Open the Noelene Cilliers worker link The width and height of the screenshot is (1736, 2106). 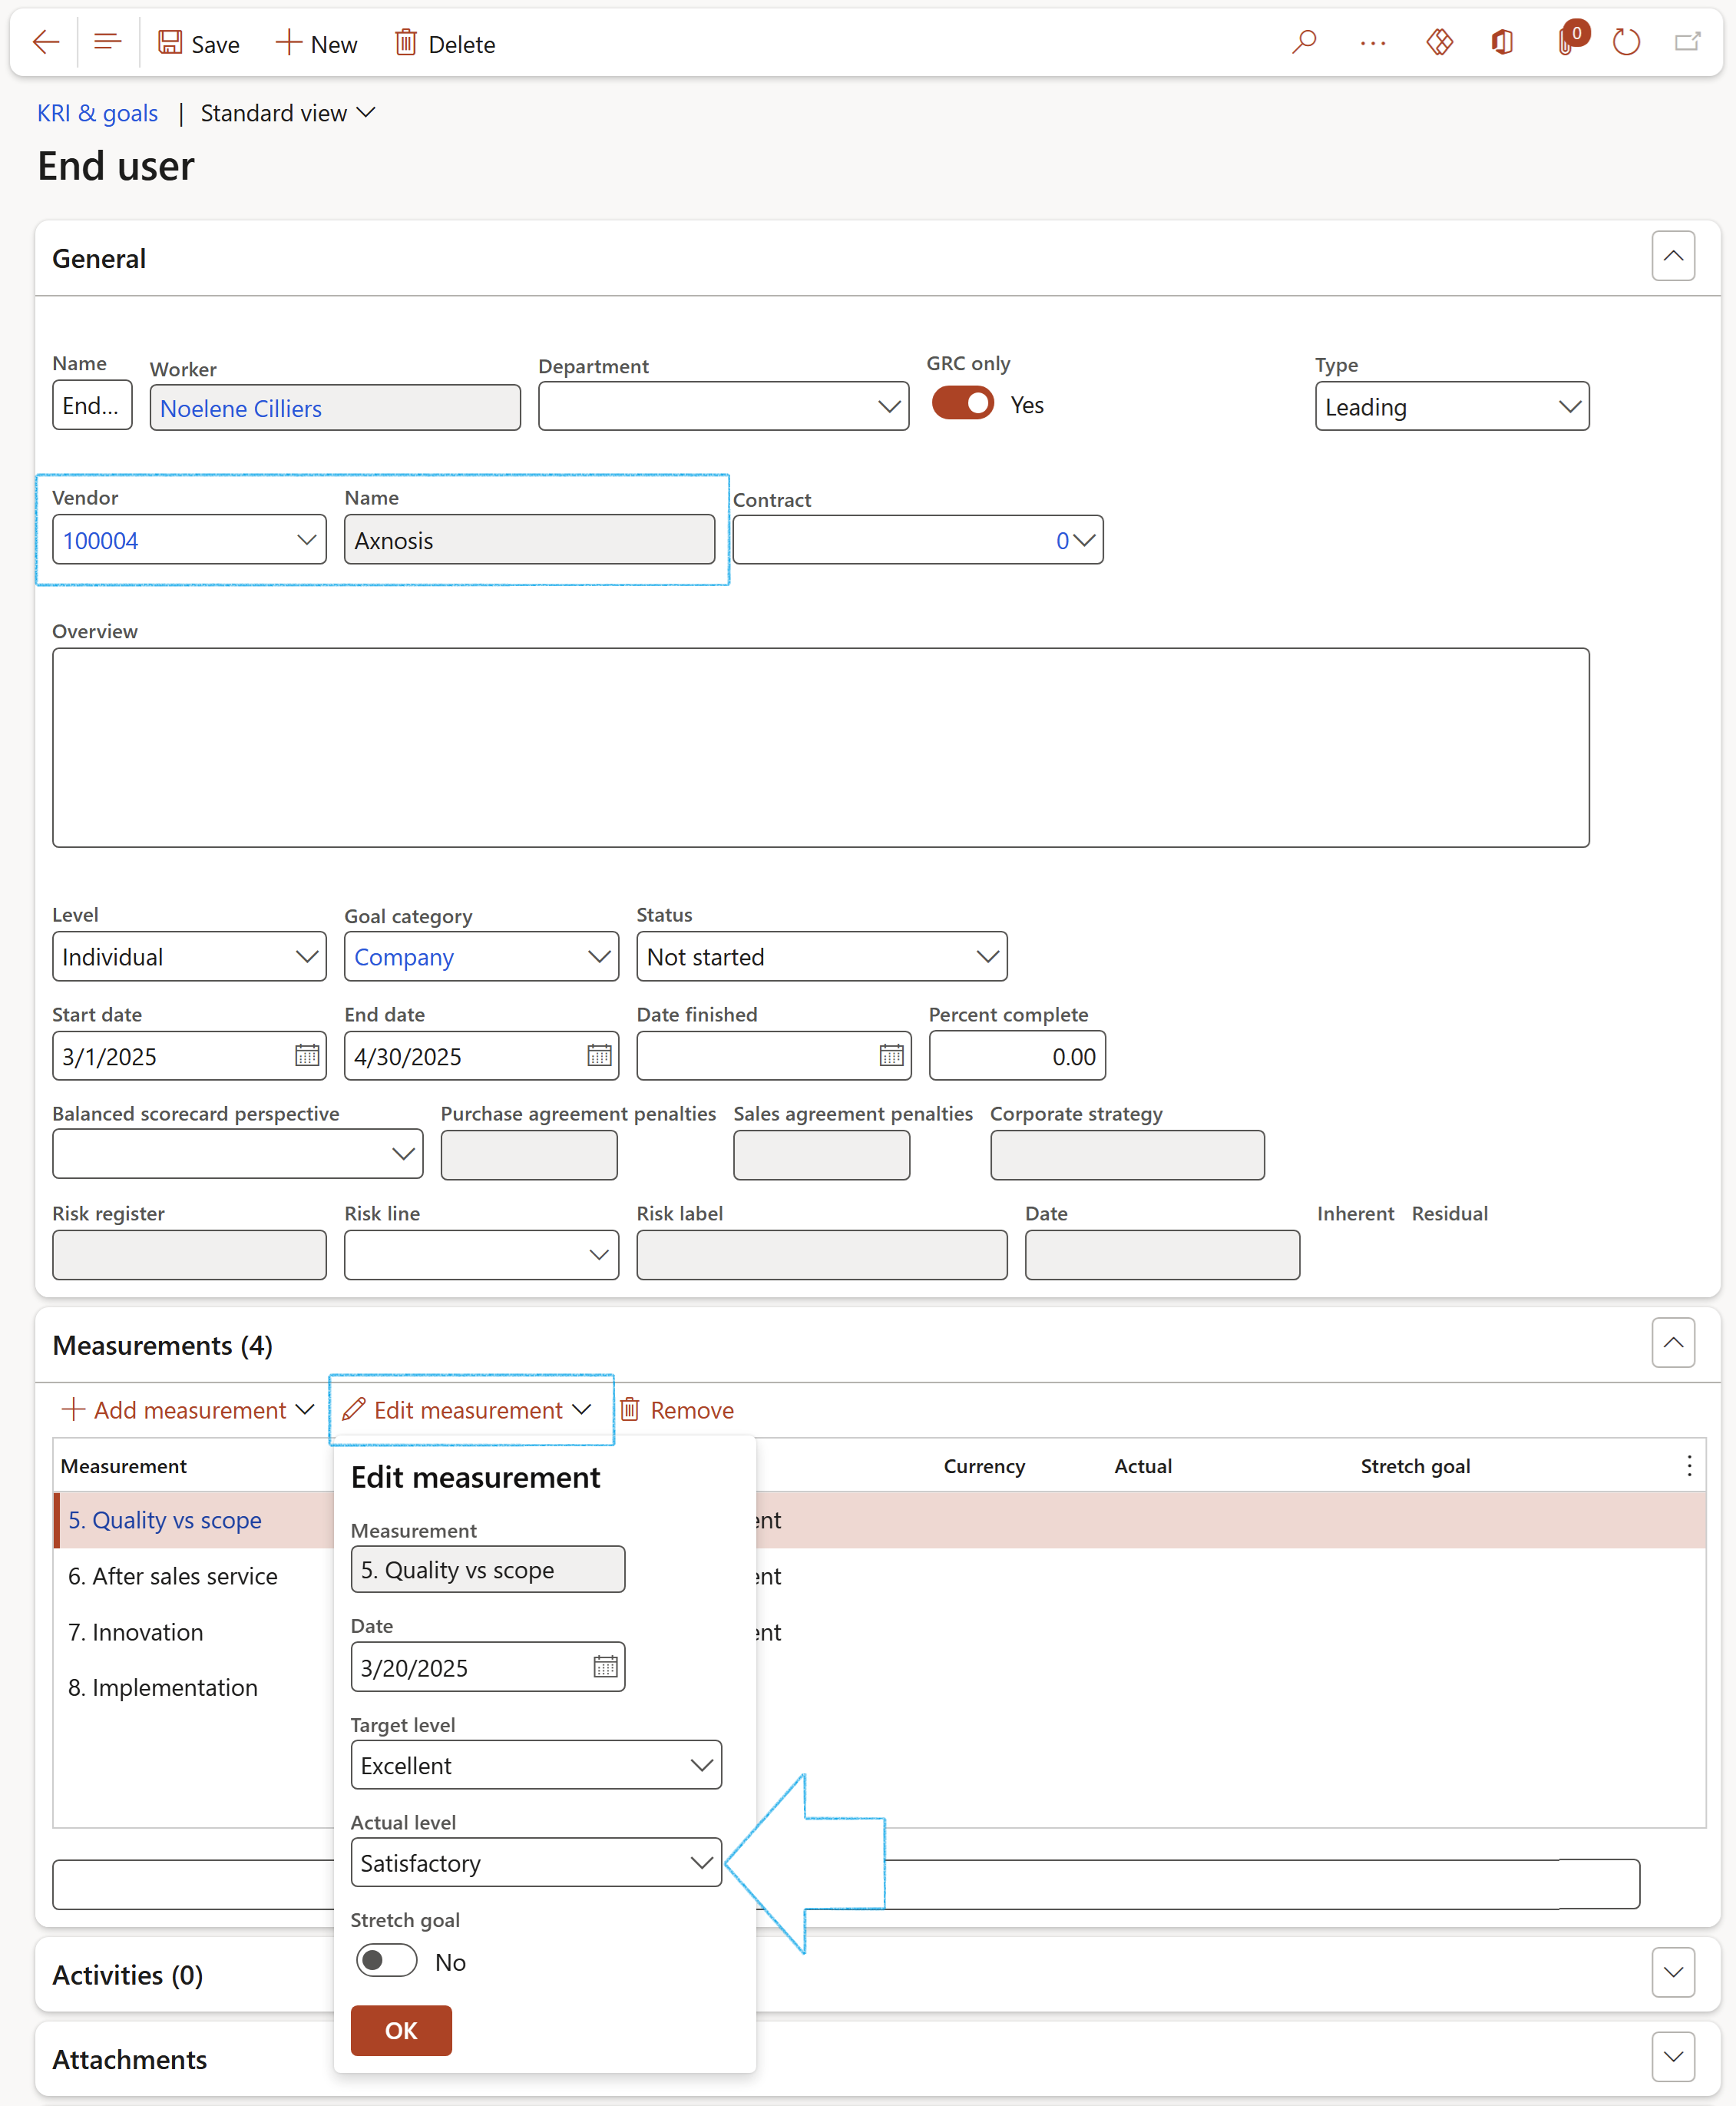click(241, 409)
